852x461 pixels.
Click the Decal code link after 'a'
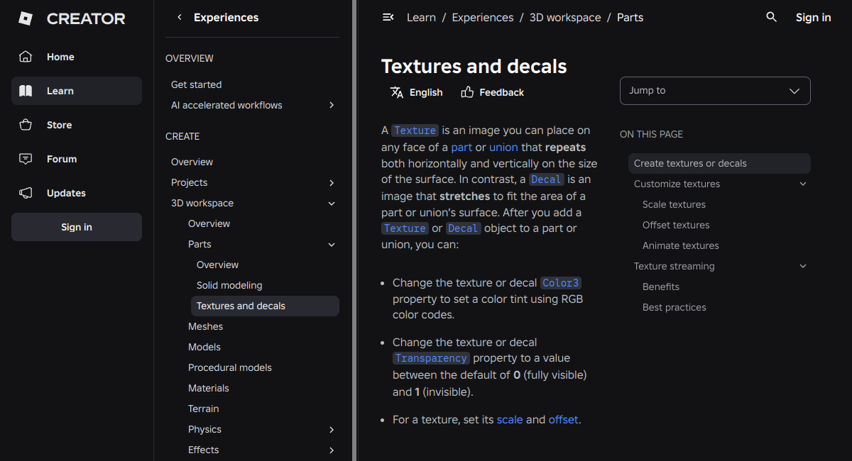(x=546, y=179)
